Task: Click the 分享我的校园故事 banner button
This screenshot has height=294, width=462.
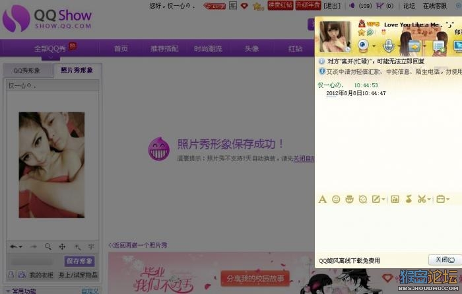Action: pyautogui.click(x=255, y=278)
